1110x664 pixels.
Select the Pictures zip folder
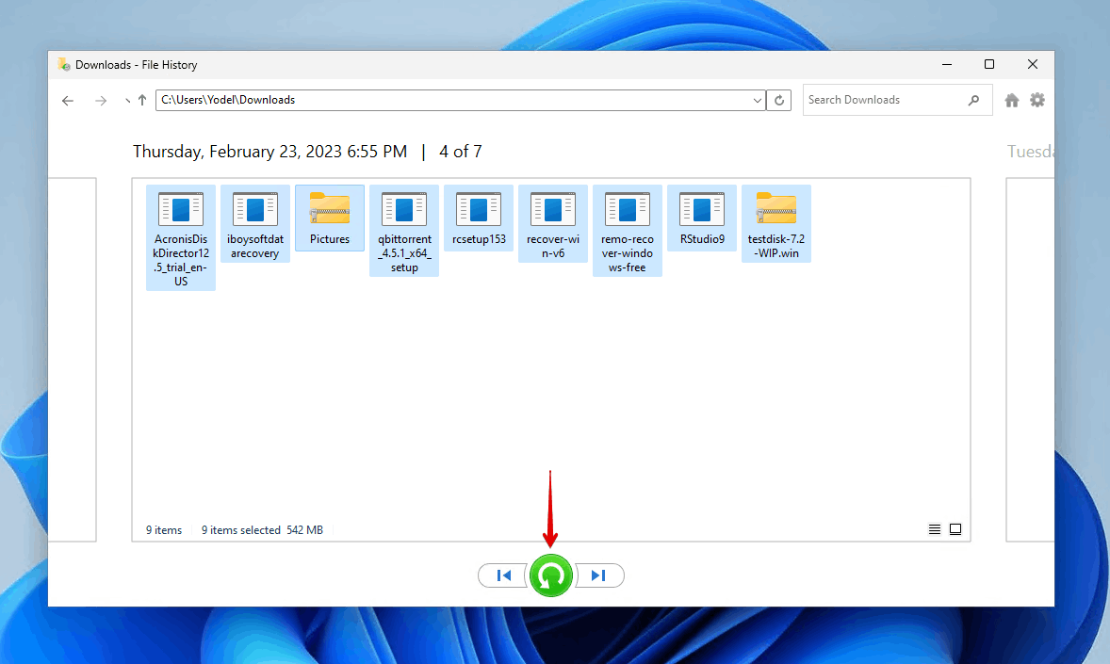point(330,218)
